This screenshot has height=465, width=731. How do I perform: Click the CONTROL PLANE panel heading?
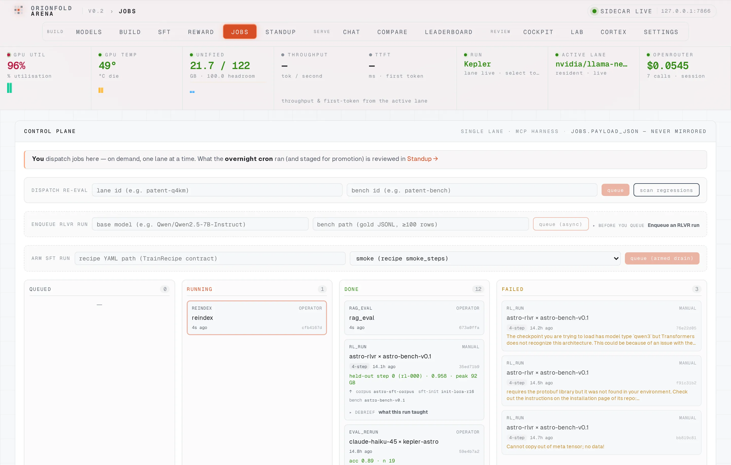pyautogui.click(x=50, y=131)
